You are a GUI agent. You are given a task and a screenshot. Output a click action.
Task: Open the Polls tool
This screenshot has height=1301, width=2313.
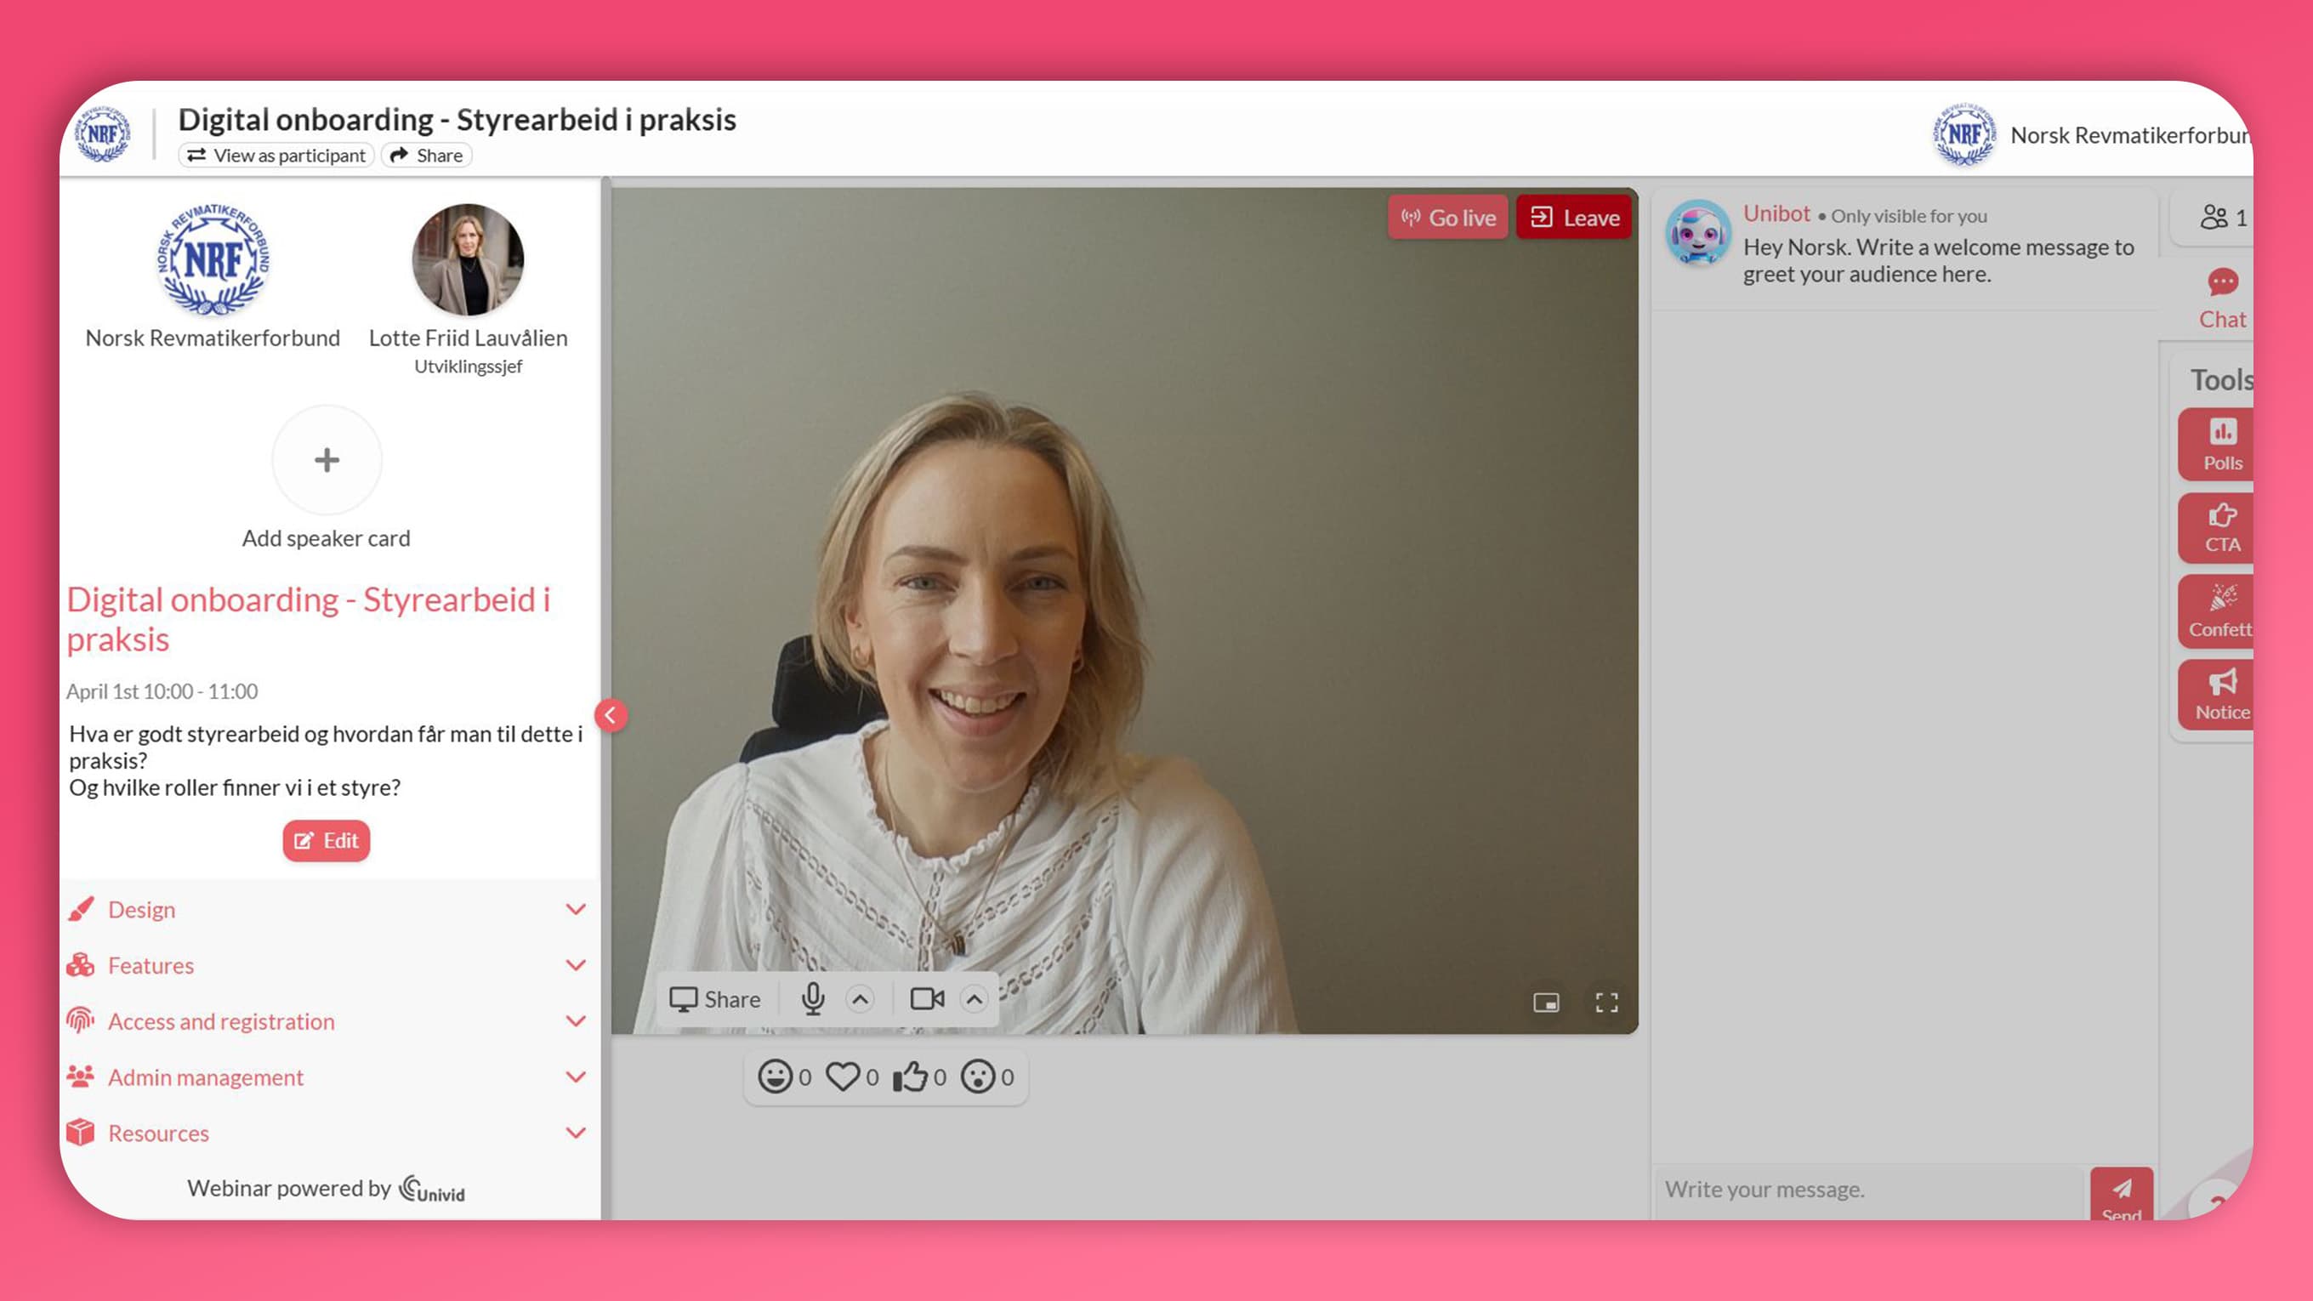(2221, 444)
